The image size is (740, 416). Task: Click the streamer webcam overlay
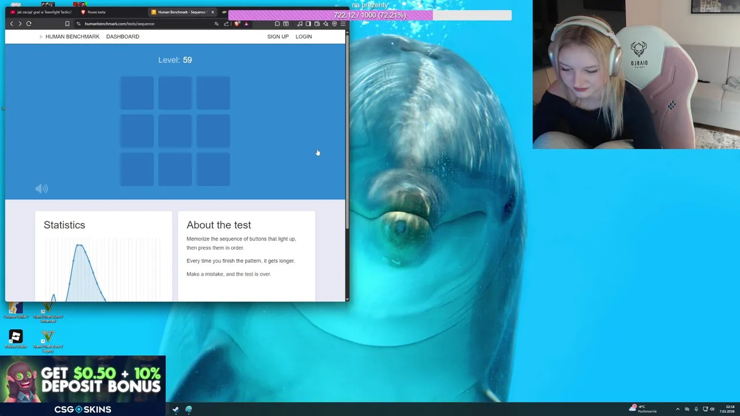click(636, 75)
